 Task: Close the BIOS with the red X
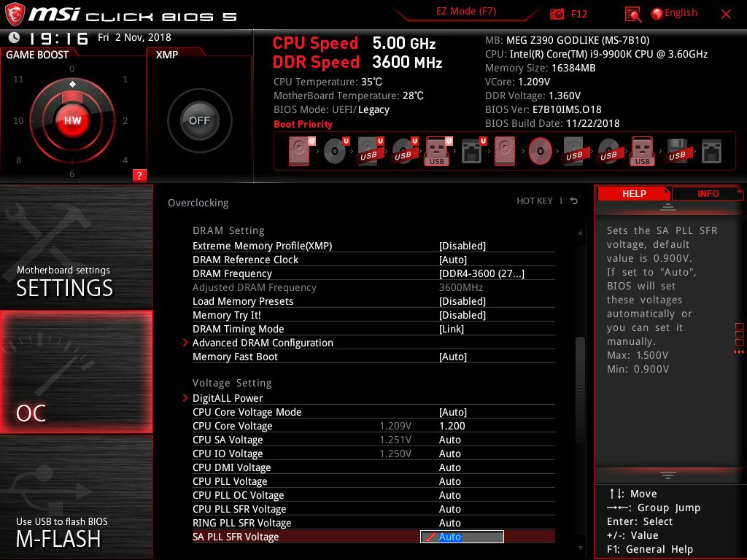click(726, 15)
